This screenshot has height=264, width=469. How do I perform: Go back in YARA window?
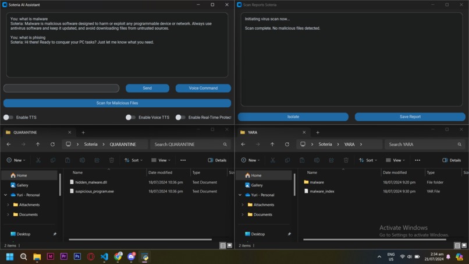[243, 145]
